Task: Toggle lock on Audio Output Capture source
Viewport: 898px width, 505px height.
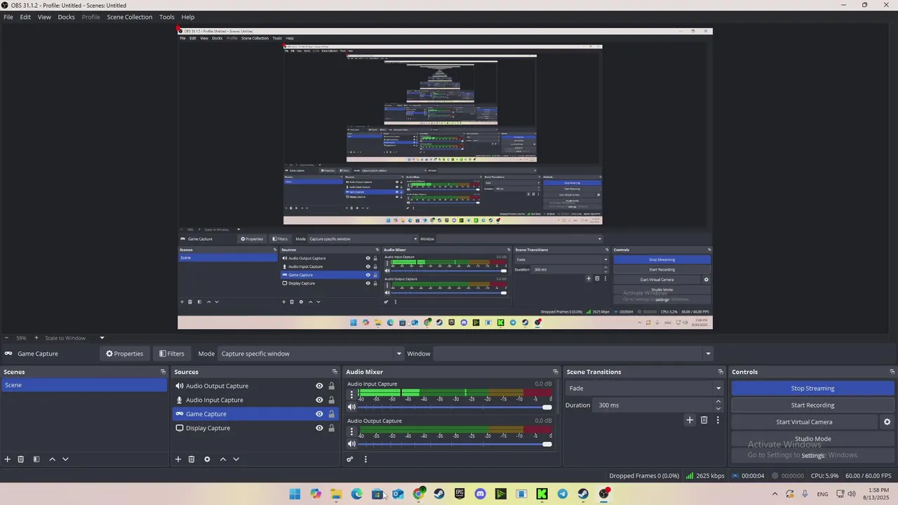Action: [x=331, y=386]
